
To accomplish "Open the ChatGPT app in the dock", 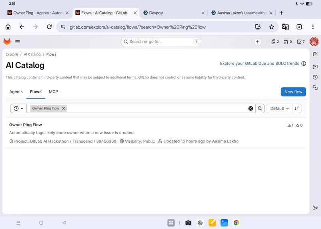I will coord(200,223).
